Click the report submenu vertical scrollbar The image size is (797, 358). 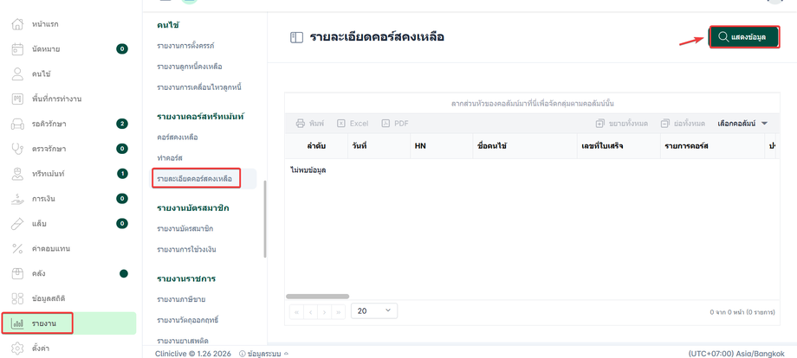(x=265, y=220)
